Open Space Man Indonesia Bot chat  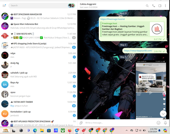[38, 26]
